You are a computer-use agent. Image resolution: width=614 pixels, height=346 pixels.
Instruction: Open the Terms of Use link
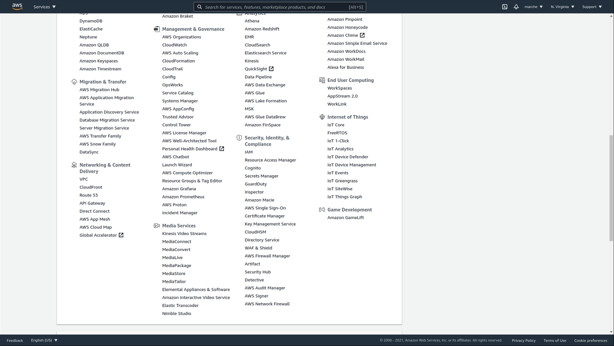tap(555, 340)
